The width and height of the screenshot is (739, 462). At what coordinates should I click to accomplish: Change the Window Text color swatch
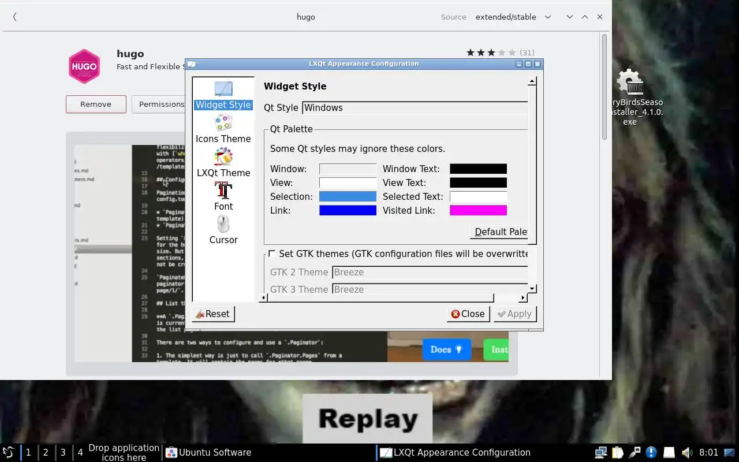tap(478, 169)
